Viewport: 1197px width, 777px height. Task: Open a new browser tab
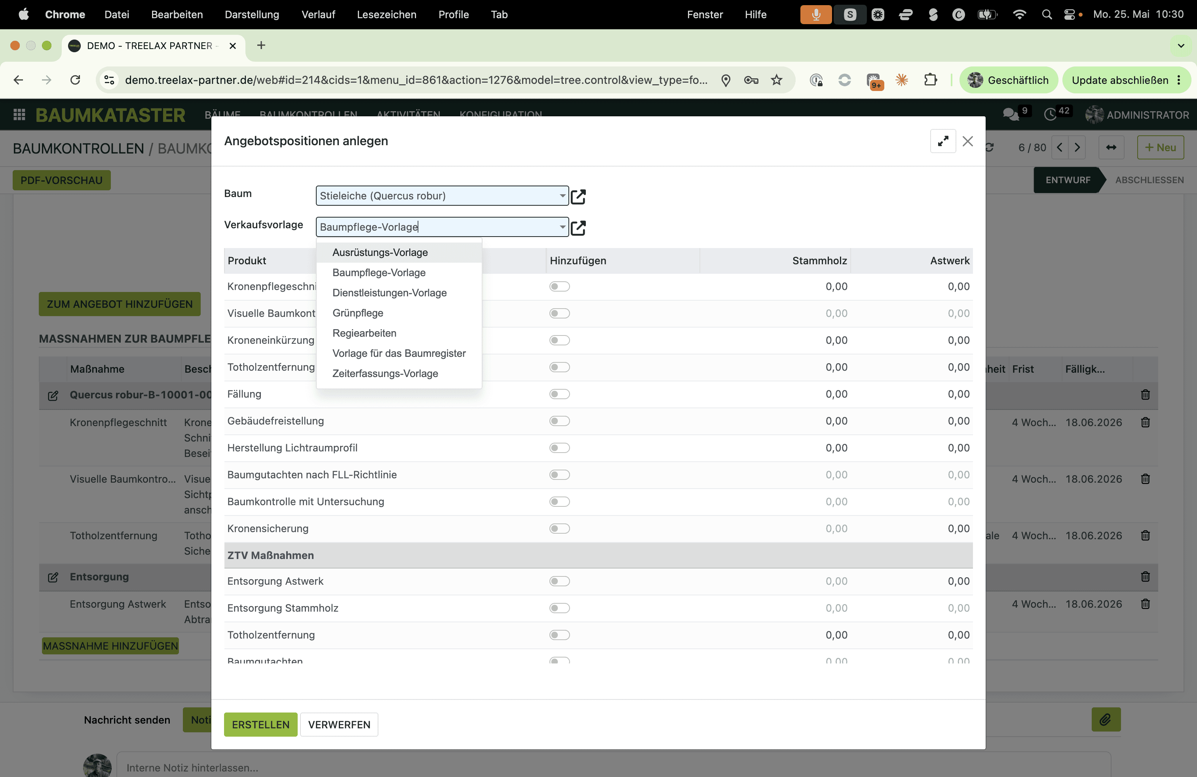click(x=261, y=45)
